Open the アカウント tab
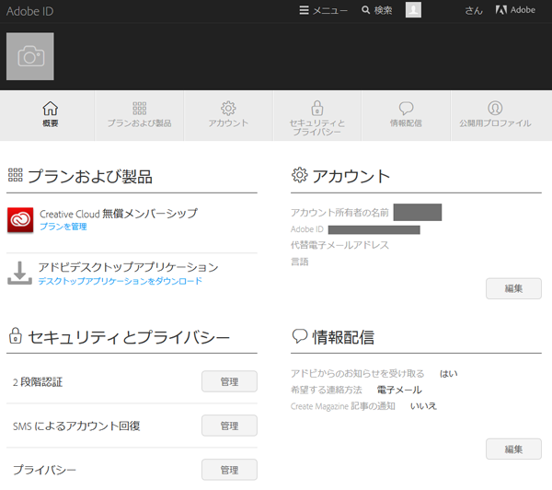 [228, 115]
